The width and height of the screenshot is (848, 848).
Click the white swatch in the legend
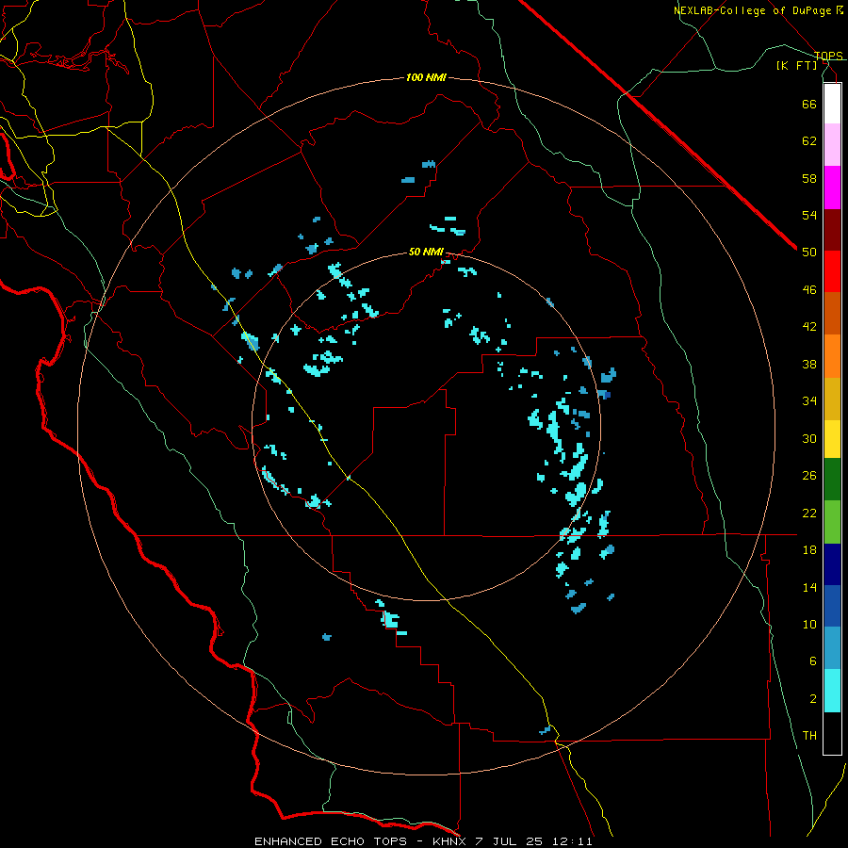(832, 104)
